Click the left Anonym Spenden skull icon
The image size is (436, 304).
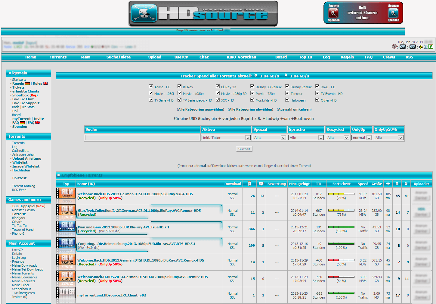coord(333,13)
